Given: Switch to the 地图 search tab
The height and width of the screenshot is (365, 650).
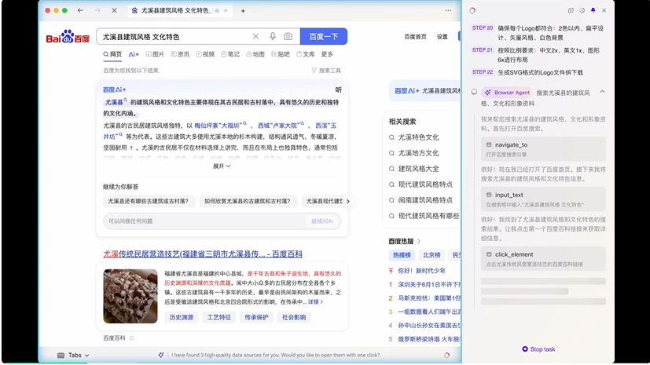Looking at the screenshot, I should 255,54.
